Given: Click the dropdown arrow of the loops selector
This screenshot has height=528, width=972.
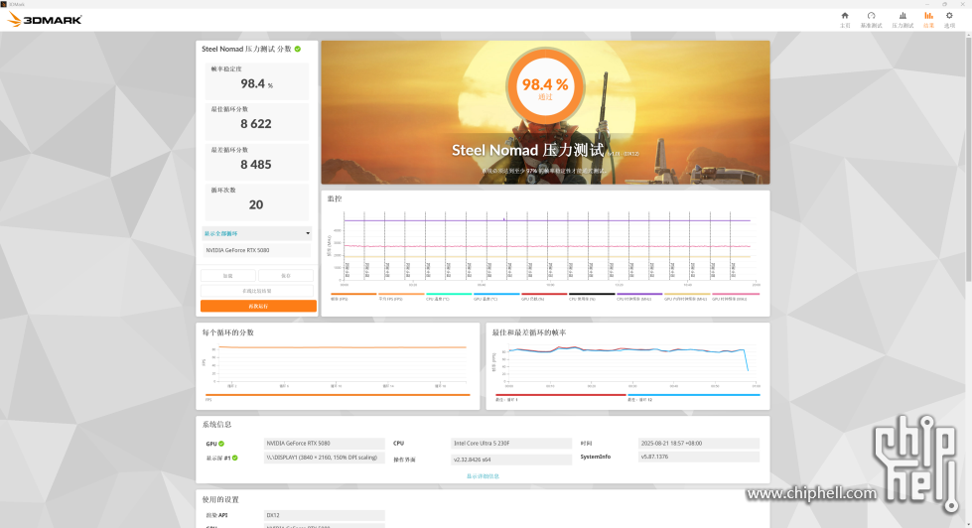Looking at the screenshot, I should click(308, 233).
